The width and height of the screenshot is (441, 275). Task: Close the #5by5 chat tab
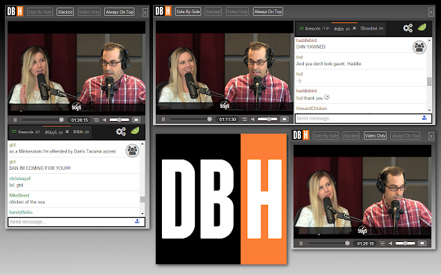(x=68, y=131)
